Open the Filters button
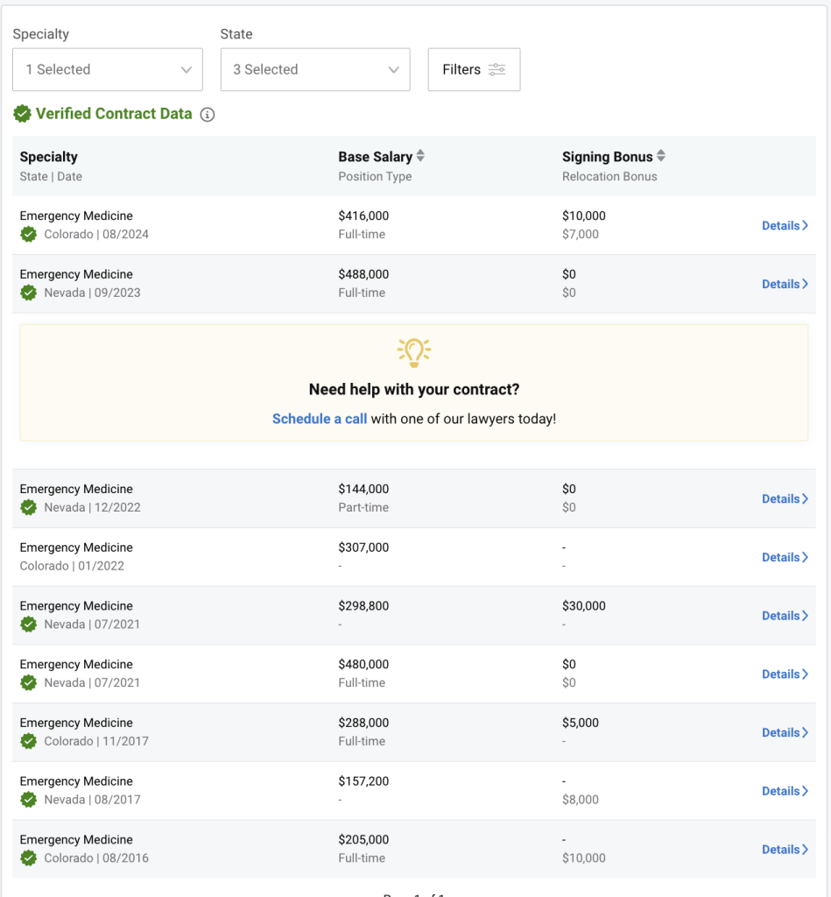 coord(474,70)
